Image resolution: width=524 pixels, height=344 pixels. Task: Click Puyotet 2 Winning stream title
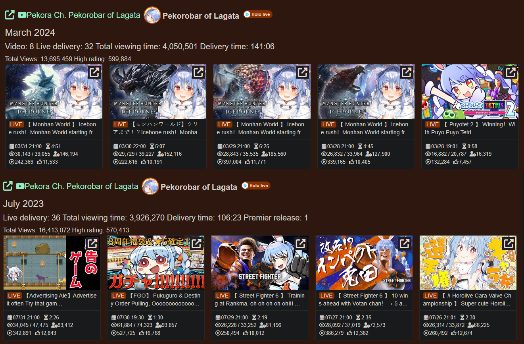pyautogui.click(x=470, y=128)
